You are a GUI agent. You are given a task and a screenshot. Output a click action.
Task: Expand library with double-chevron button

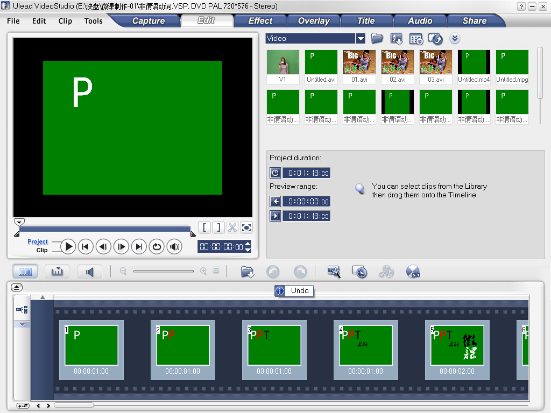click(x=455, y=38)
